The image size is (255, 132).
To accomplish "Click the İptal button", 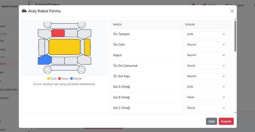I will pyautogui.click(x=211, y=121).
